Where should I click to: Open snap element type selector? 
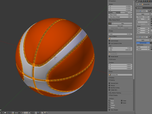tap(39, 113)
